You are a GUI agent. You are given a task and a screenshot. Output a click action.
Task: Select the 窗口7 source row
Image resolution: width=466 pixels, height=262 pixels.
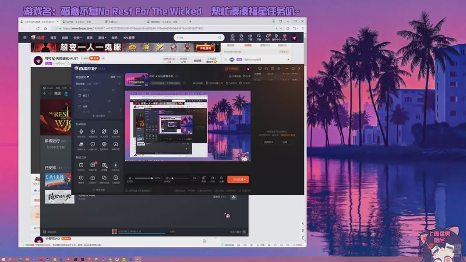pos(97,95)
